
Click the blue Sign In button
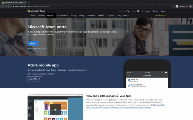(x=33, y=43)
